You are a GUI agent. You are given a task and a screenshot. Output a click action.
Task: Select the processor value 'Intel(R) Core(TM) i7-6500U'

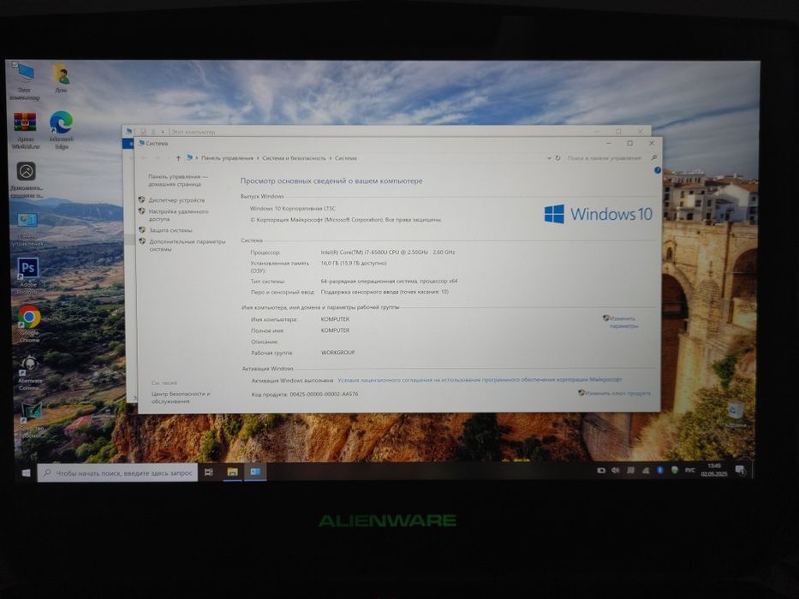coord(388,252)
